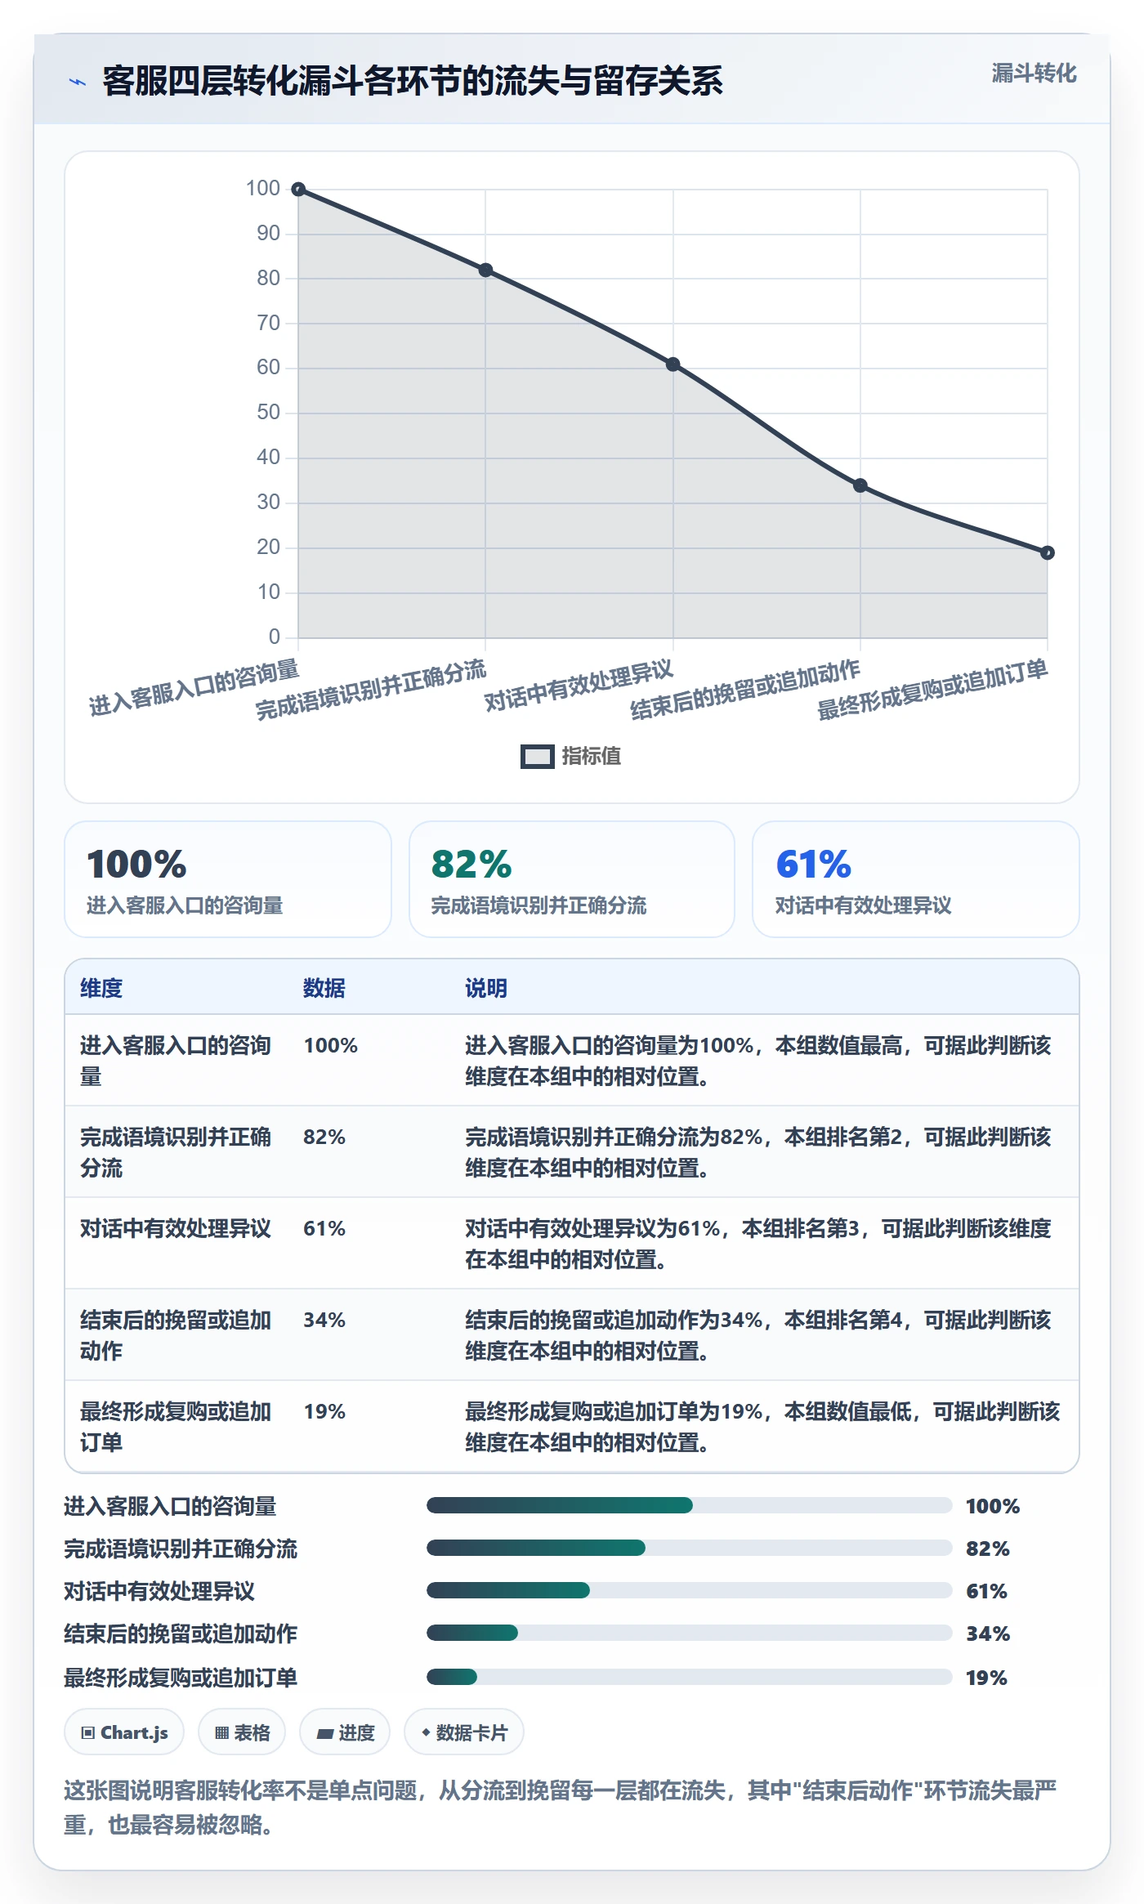Image resolution: width=1144 pixels, height=1904 pixels.
Task: Toggle the 指标值 legend swatch
Action: (x=537, y=757)
